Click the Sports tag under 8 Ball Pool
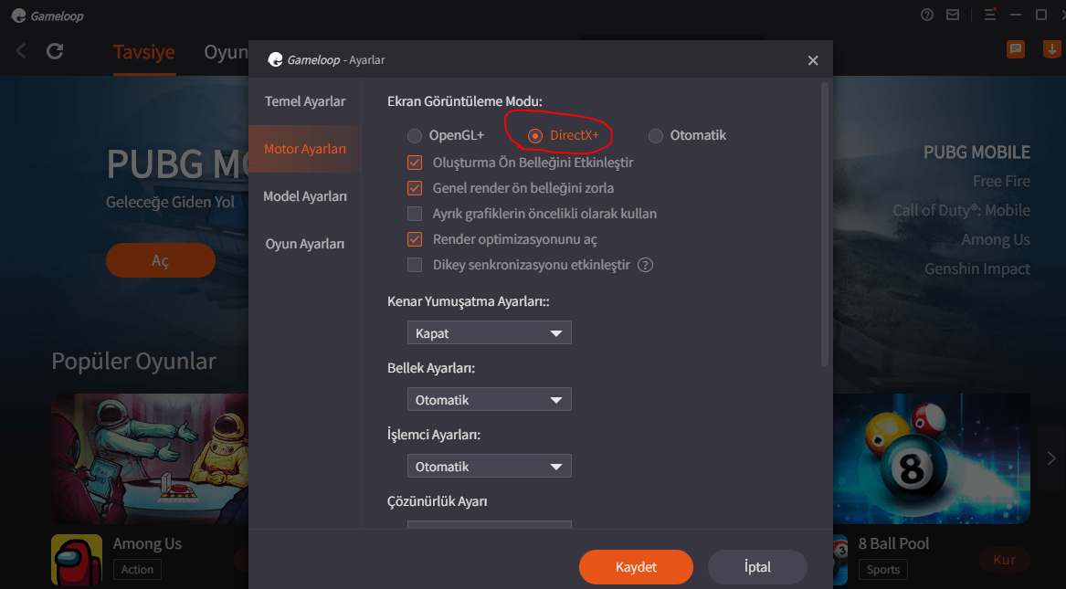Screen dimensions: 1066x589 [882, 569]
